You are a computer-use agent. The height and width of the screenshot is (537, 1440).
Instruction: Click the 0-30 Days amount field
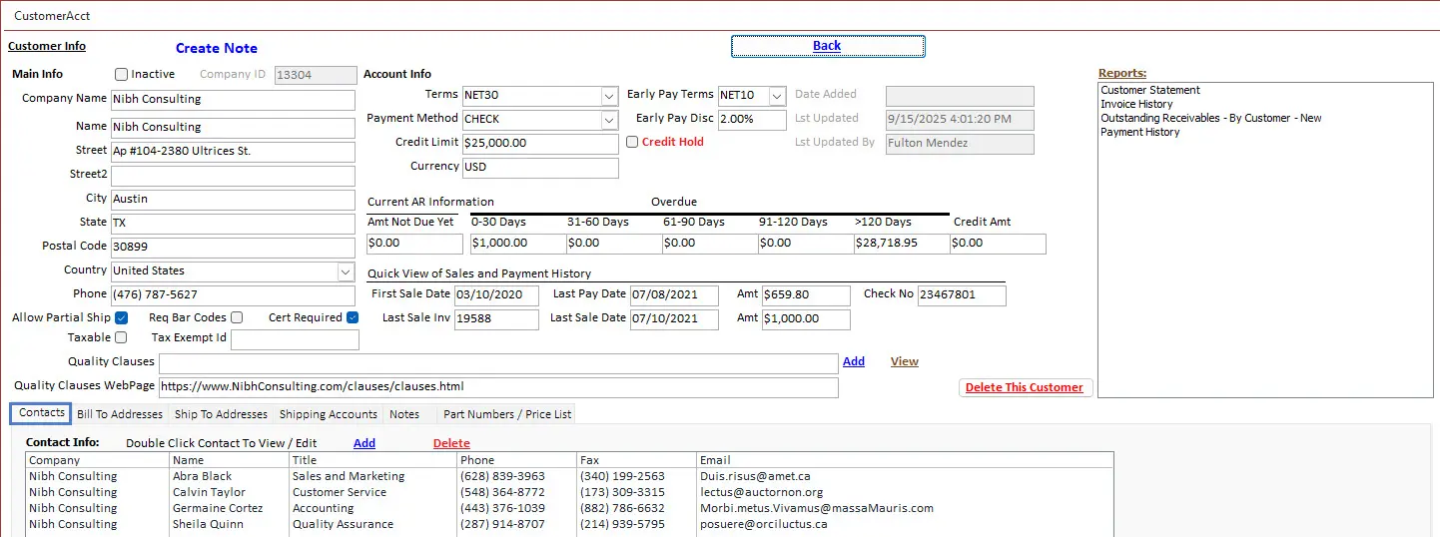(517, 244)
